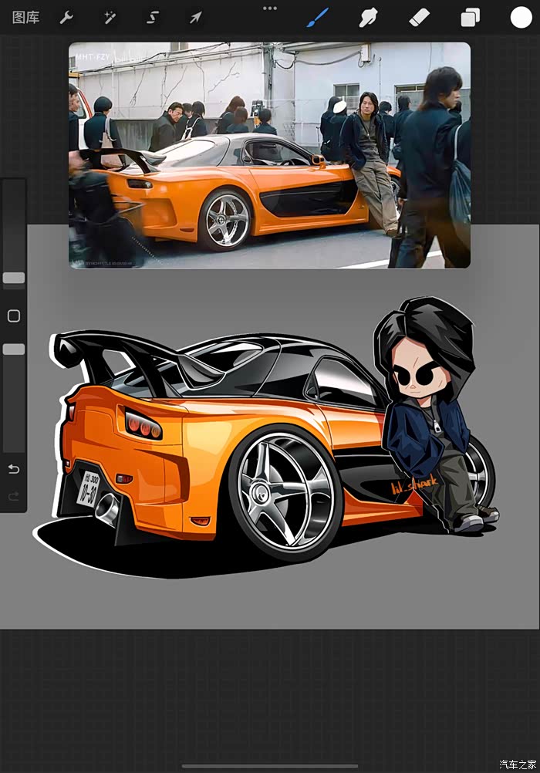Activate the Selection S tool
The width and height of the screenshot is (540, 773).
tap(153, 19)
